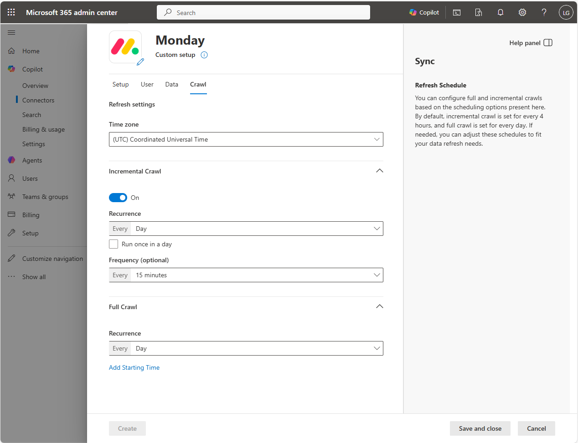Turn off the Incremental Crawl toggle
The image size is (578, 443).
(x=118, y=198)
